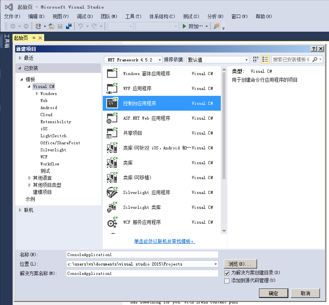Select the 建模项目 tree item
329x305 pixels.
click(42, 192)
